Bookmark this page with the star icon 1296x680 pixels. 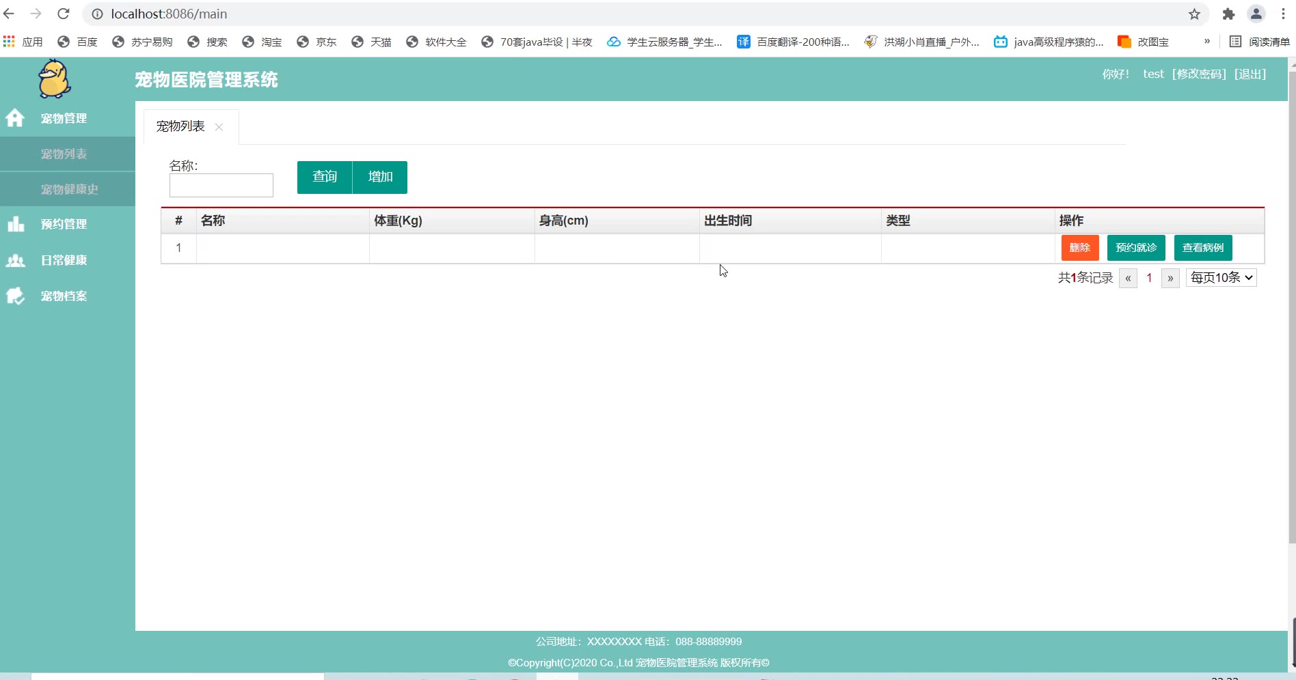1194,14
